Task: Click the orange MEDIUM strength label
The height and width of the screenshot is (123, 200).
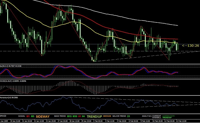Action: 107,116
